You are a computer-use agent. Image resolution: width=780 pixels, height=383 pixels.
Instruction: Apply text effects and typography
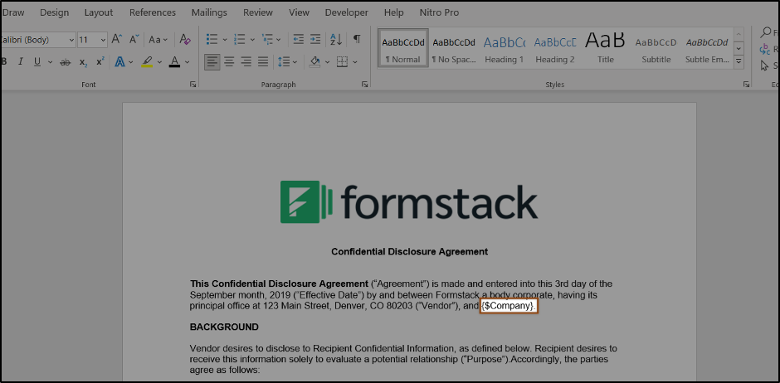(119, 61)
